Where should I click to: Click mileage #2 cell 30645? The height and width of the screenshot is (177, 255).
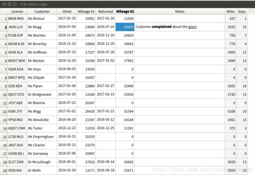pos(125,162)
